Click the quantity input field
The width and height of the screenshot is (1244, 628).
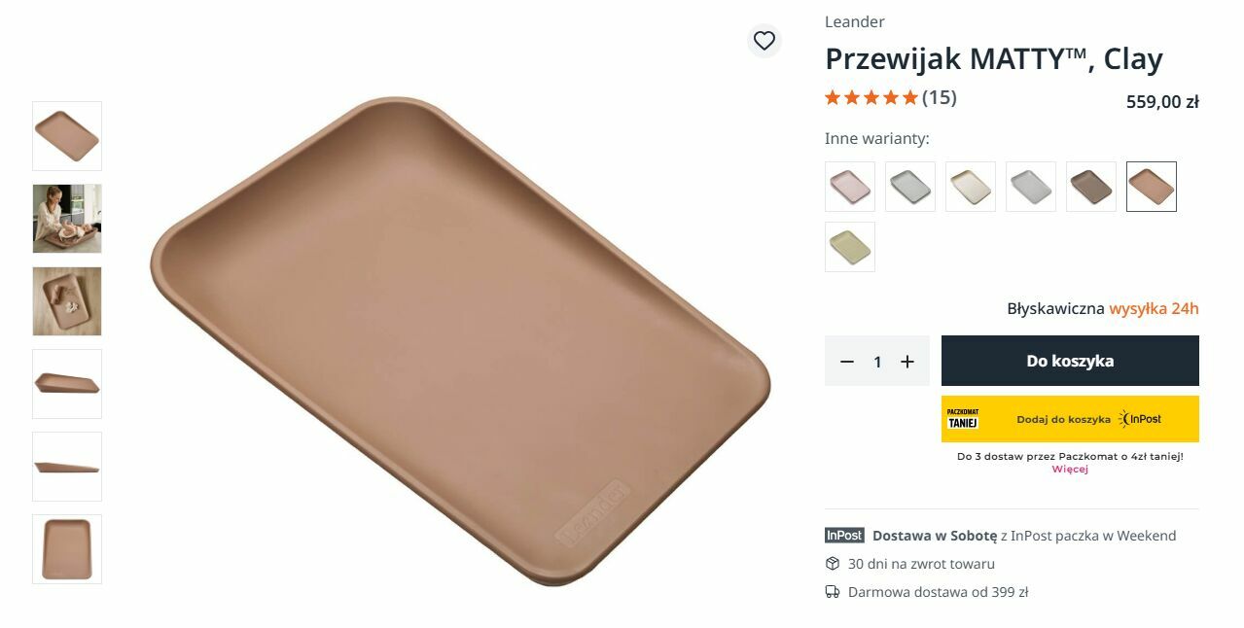pos(877,362)
